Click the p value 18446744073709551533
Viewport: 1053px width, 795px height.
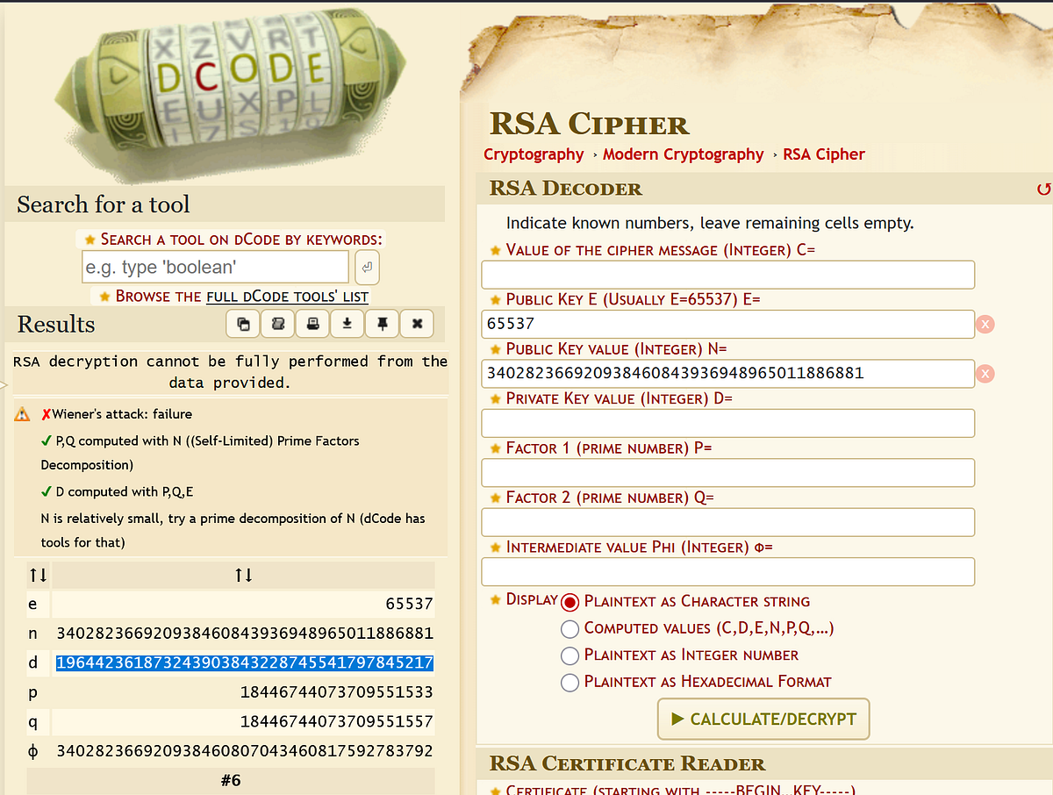coord(337,692)
